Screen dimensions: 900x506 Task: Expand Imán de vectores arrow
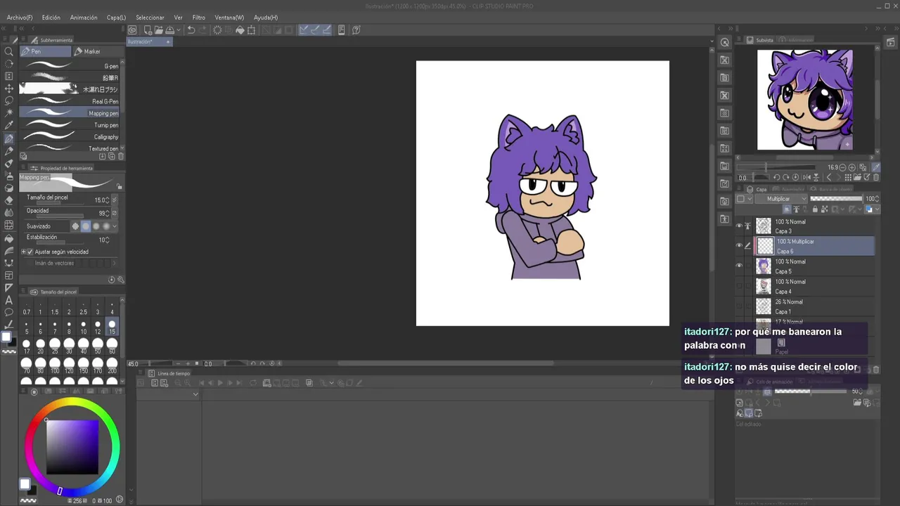point(114,263)
